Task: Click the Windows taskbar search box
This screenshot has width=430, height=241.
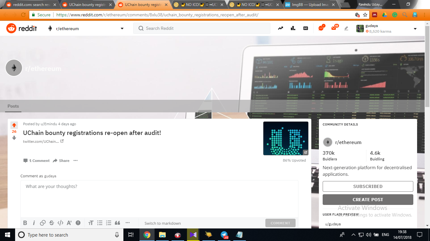Action: click(x=69, y=235)
